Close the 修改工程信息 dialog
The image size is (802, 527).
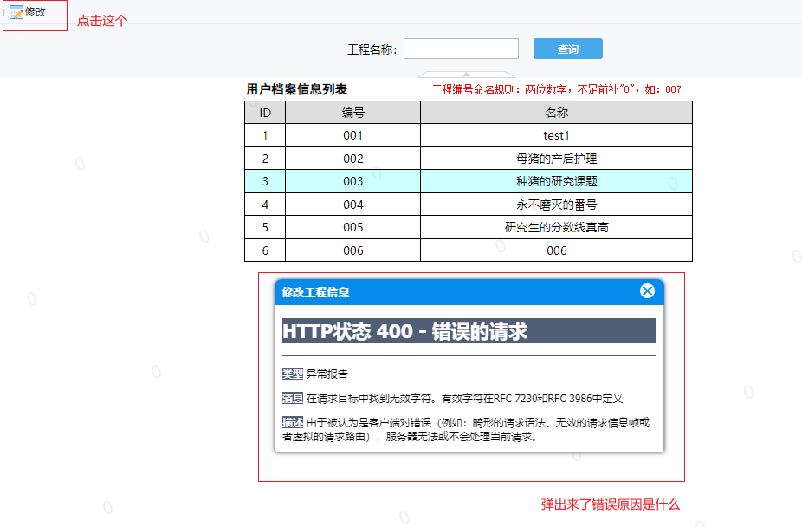(647, 290)
